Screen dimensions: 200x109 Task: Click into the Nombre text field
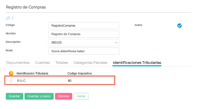(x=84, y=34)
